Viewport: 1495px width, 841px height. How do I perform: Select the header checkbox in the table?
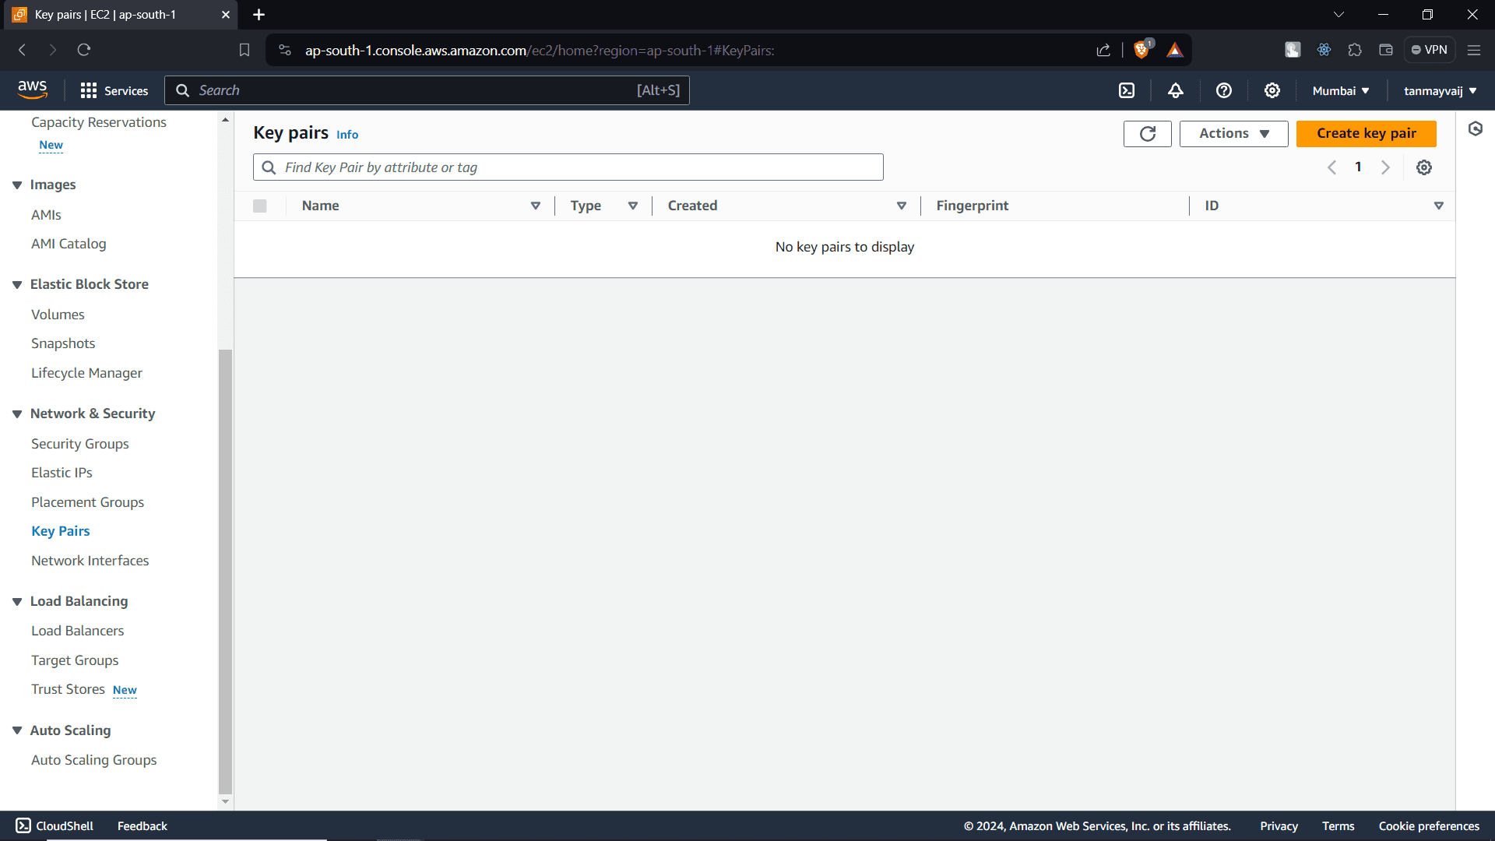[x=260, y=206]
